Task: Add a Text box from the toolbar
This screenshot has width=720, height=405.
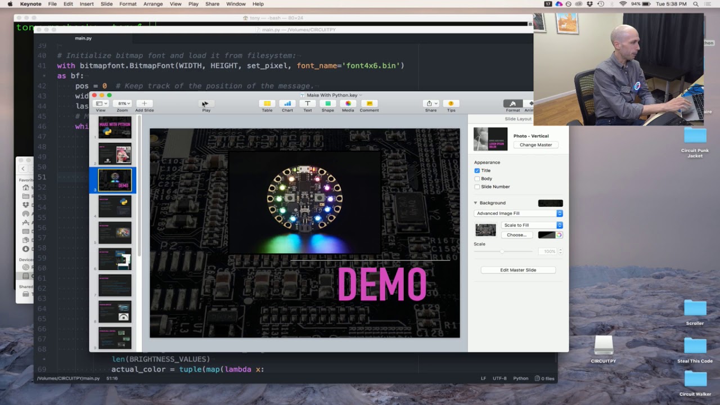Action: tap(308, 103)
